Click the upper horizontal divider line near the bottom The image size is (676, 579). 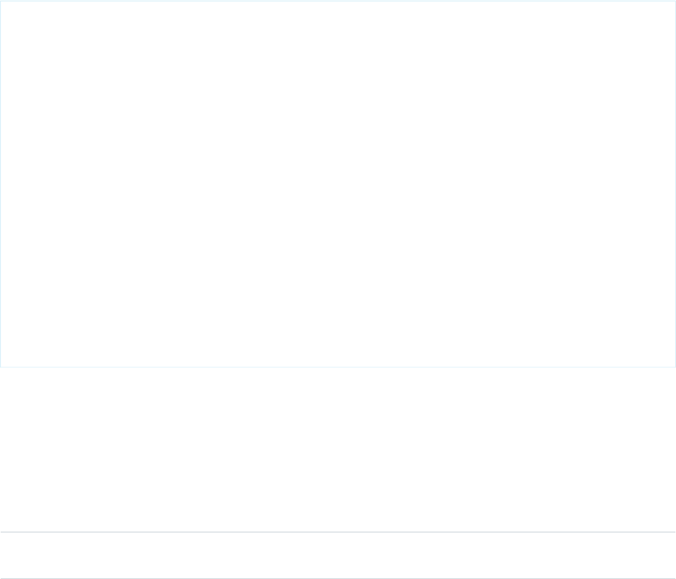338,532
